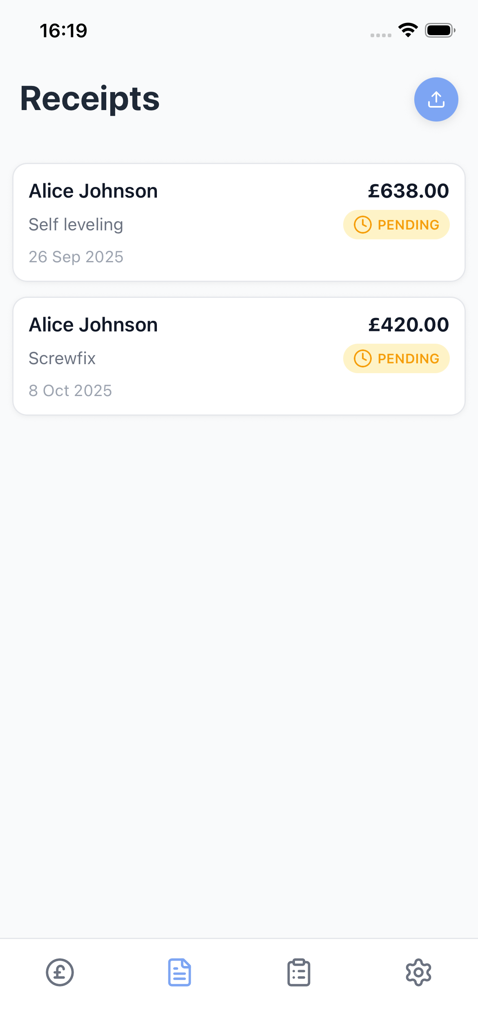Open the Self leveling receipt card
The height and width of the screenshot is (1036, 478).
tap(239, 245)
